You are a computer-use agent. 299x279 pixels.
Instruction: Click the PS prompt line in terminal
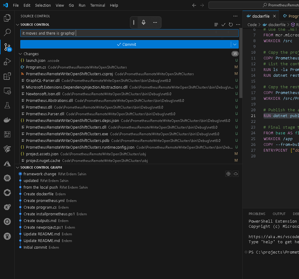click(x=274, y=252)
